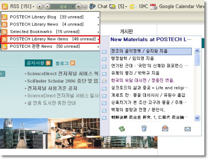The width and height of the screenshot is (208, 159).
Task: Open item 정조의 음악정책 / 송지원 지음
Action: 151,51
